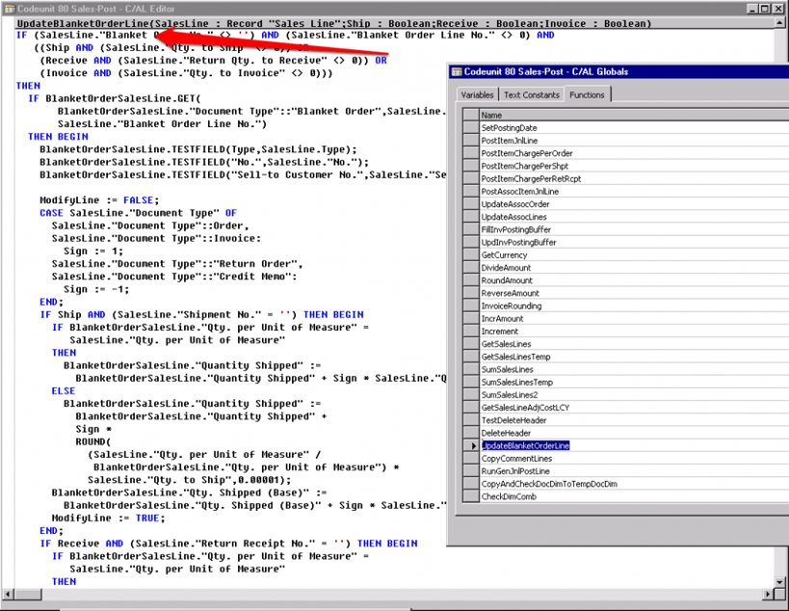Click the 'ModifyLine := TRUE;' code line
This screenshot has height=611, width=789.
pos(108,518)
